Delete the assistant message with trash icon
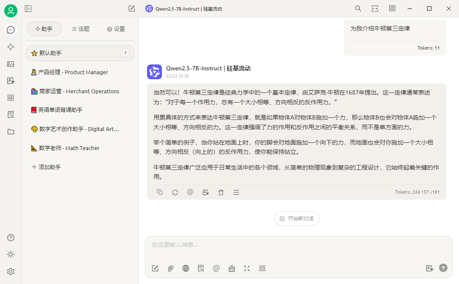This screenshot has width=459, height=284. tap(221, 192)
